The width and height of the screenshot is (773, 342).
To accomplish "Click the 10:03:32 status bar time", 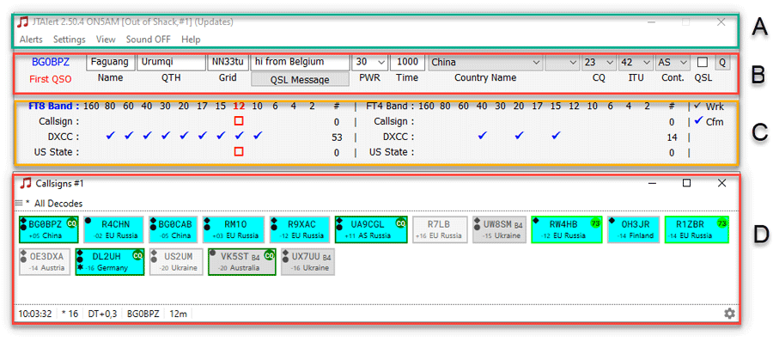I will (x=35, y=314).
